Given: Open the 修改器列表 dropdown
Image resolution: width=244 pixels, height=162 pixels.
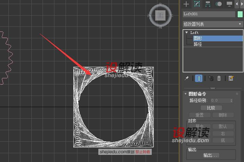Looking at the screenshot, I should [x=213, y=24].
